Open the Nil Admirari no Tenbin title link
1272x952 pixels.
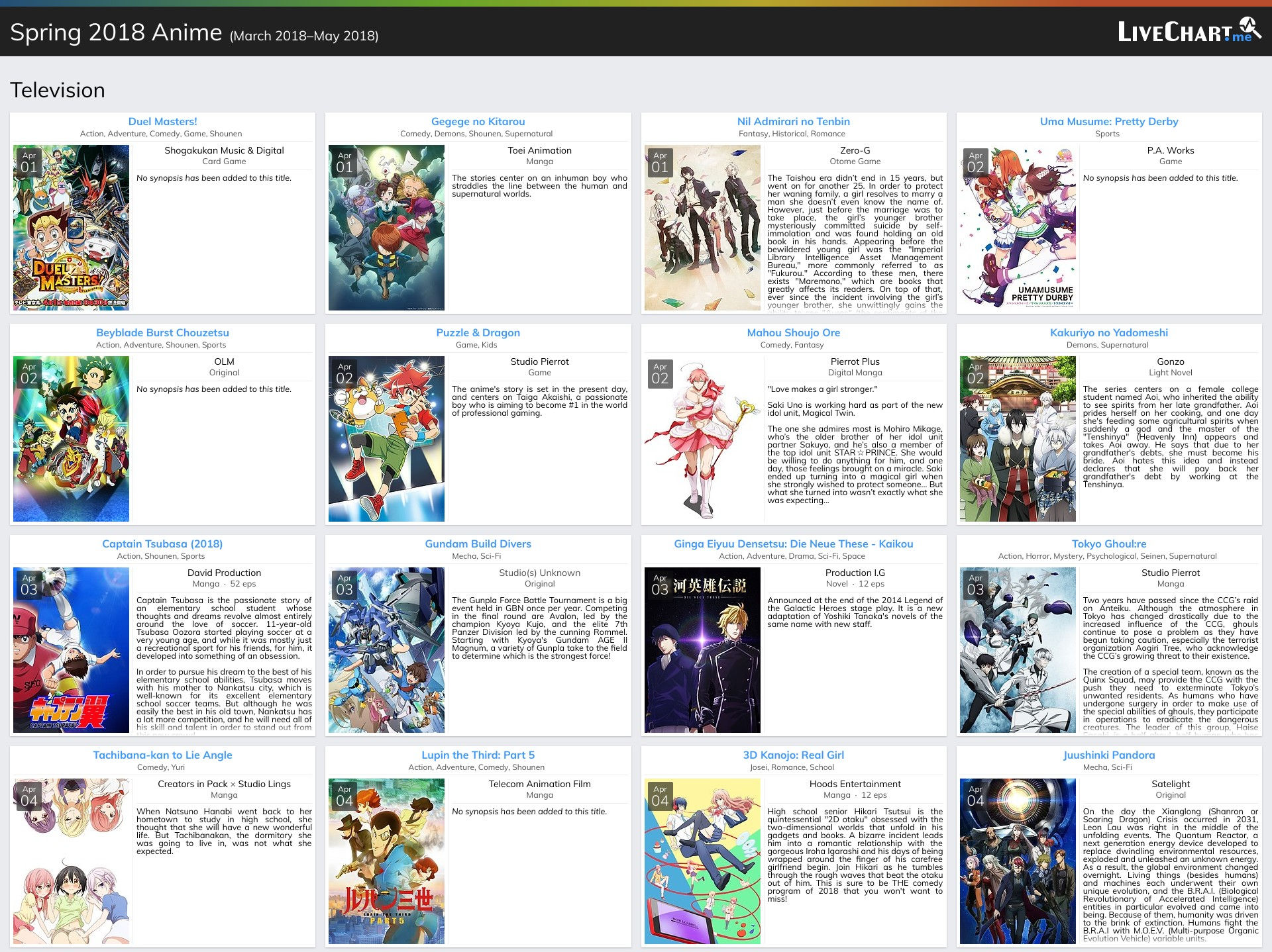(793, 121)
